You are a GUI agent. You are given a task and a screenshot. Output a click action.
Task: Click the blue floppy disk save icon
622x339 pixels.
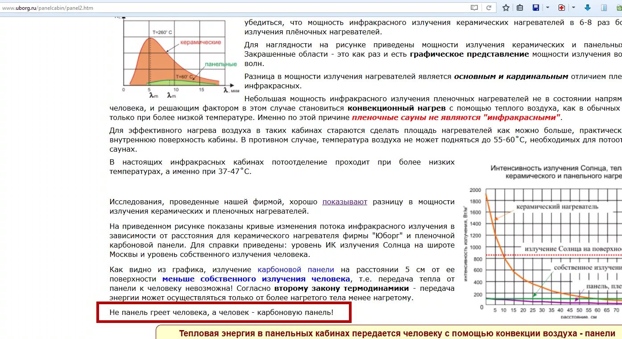click(x=536, y=8)
